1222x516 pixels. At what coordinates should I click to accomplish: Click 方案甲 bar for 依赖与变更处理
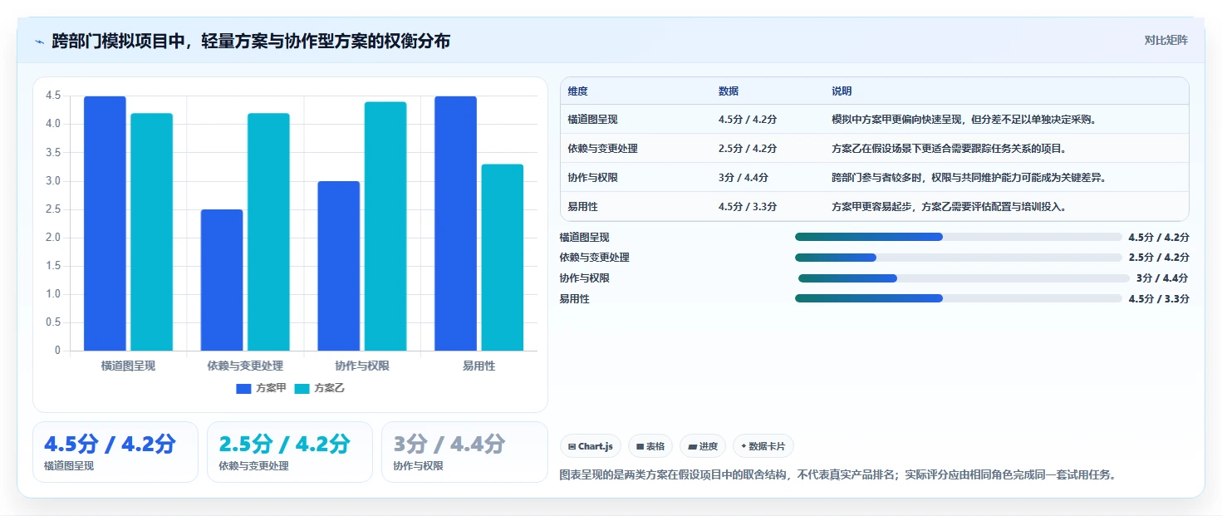click(x=222, y=280)
